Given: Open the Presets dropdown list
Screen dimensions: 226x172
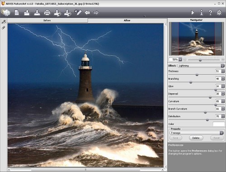Looking at the screenshot, I should point(197,133).
